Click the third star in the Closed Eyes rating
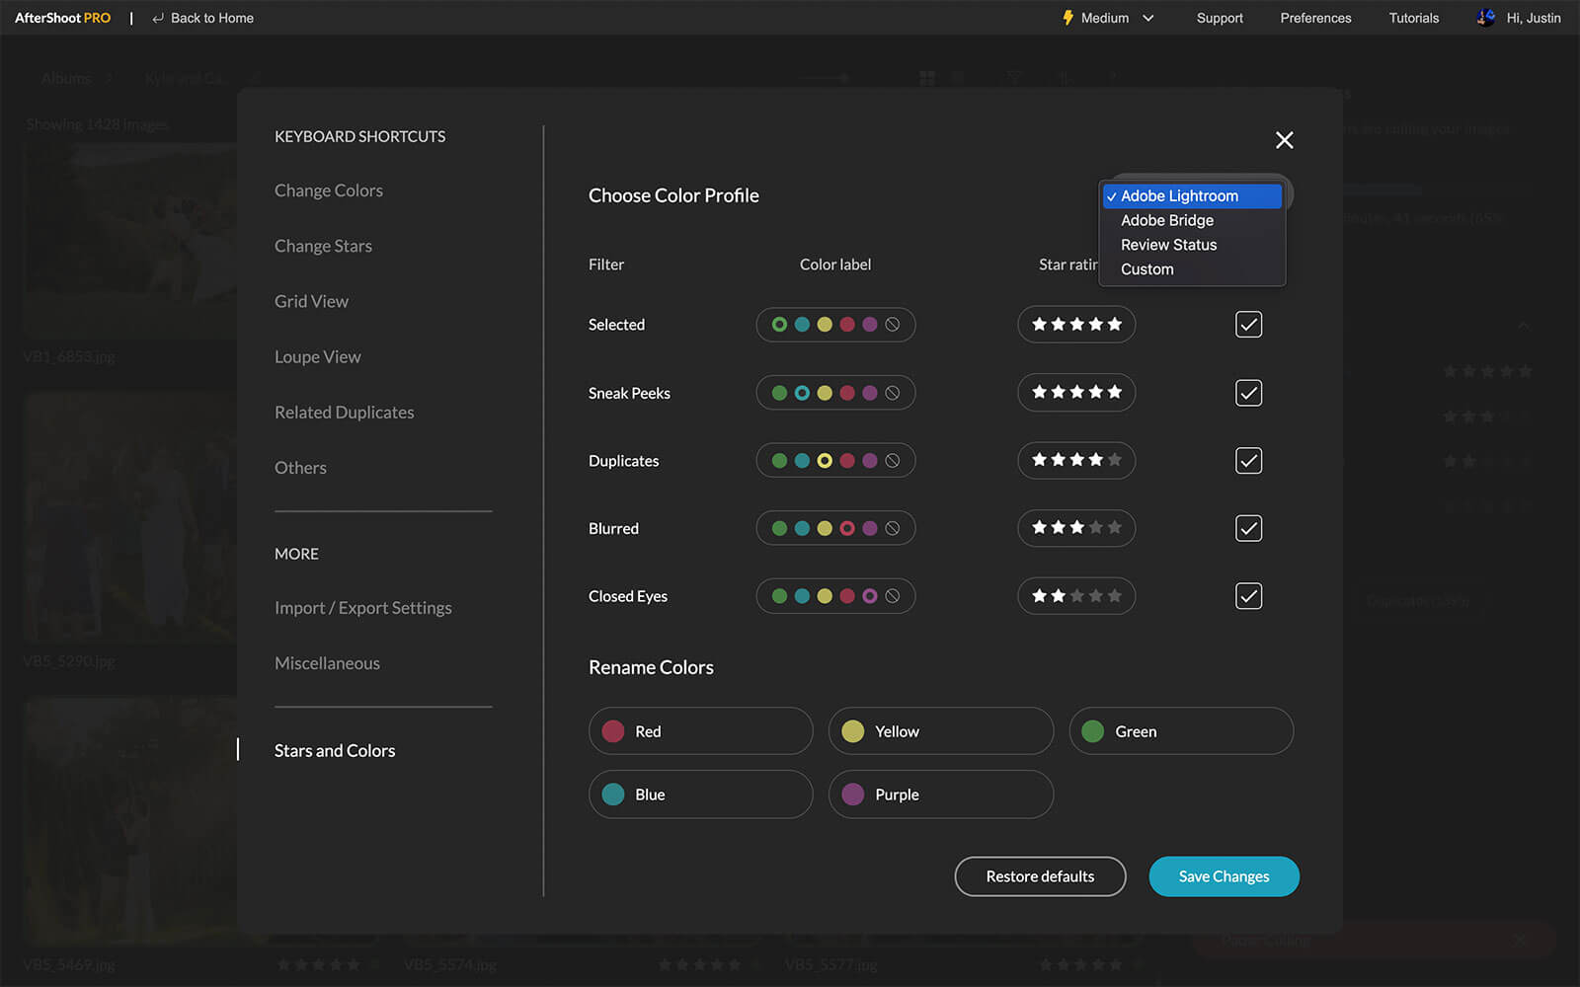This screenshot has width=1580, height=987. click(x=1077, y=596)
